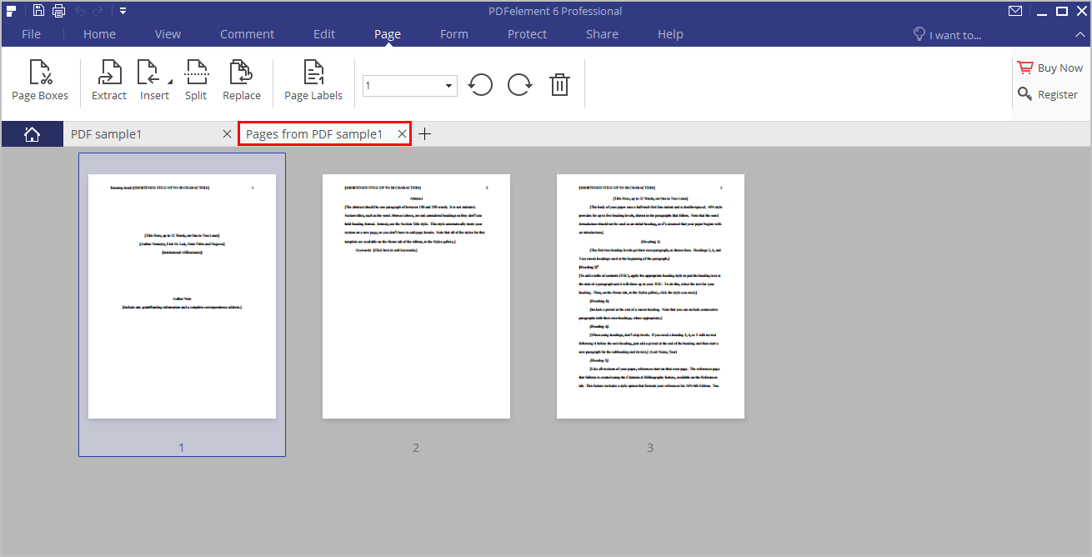Rotate the selected page right
The width and height of the screenshot is (1092, 557).
pos(519,84)
